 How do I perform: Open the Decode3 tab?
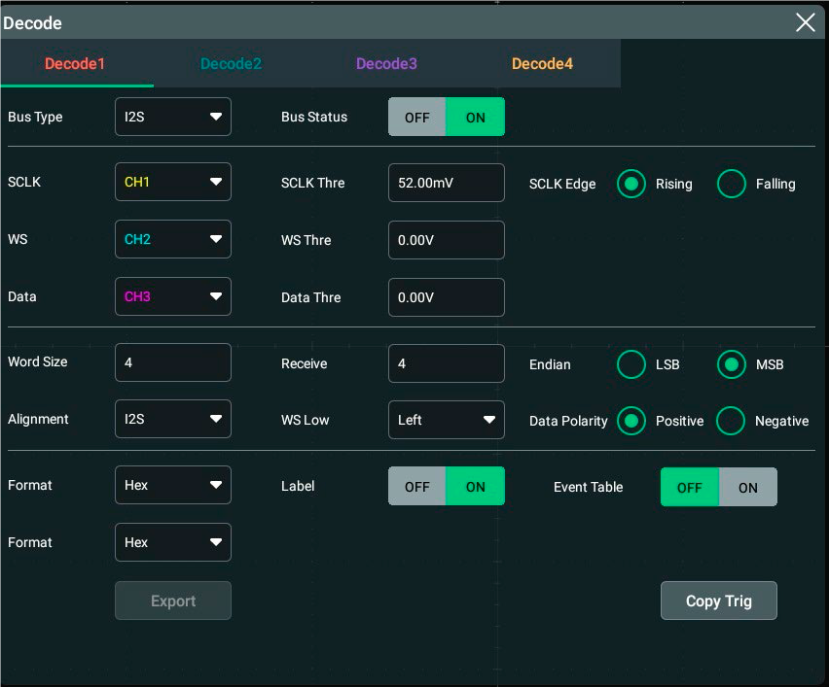click(386, 64)
